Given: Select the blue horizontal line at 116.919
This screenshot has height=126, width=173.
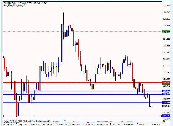Looking at the screenshot, I should point(82,116).
